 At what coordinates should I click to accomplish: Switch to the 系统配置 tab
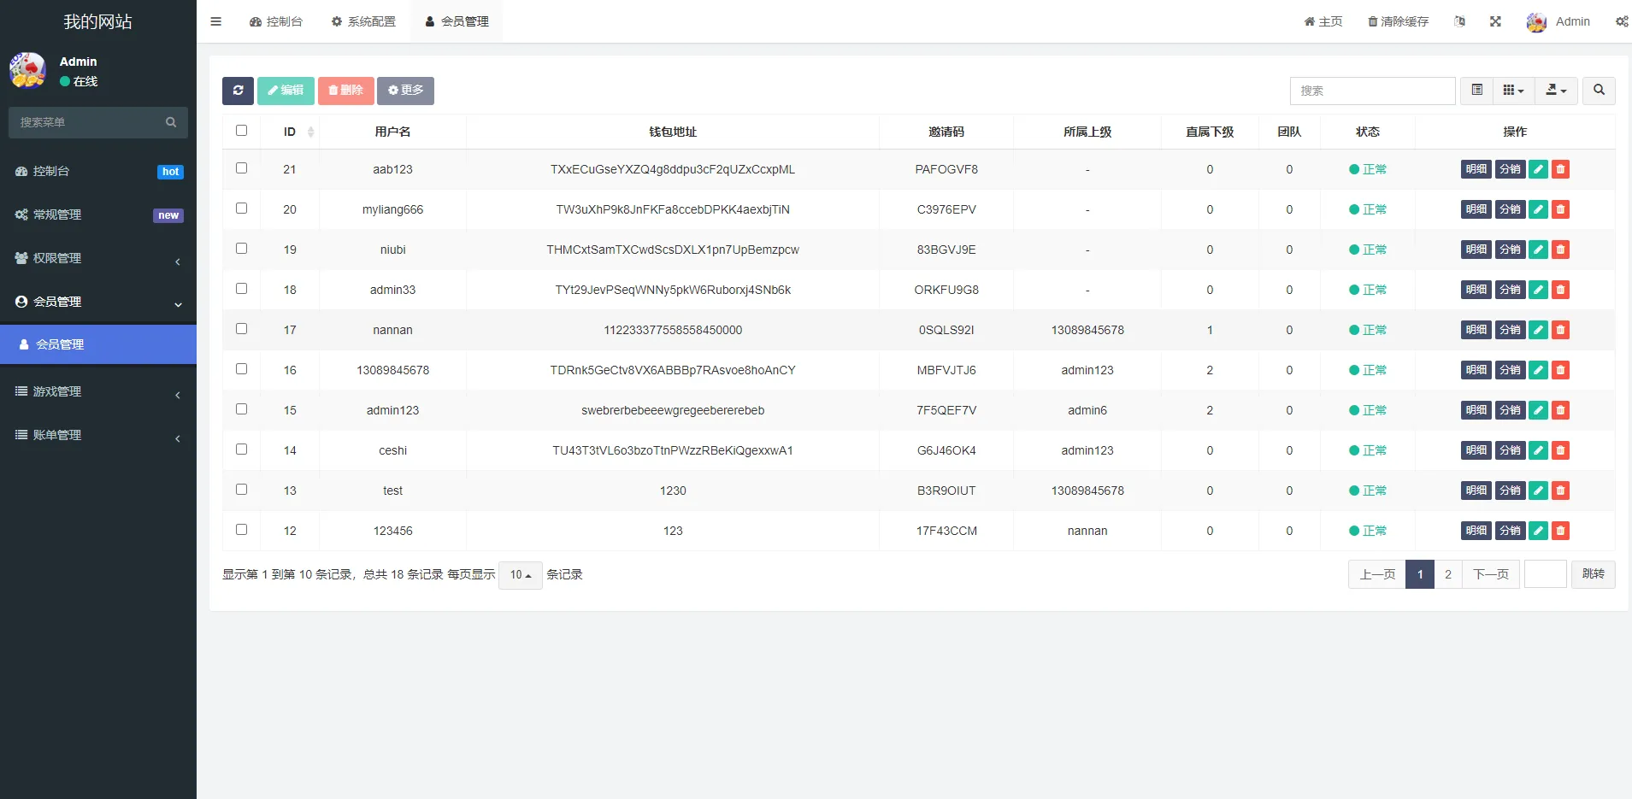point(363,21)
